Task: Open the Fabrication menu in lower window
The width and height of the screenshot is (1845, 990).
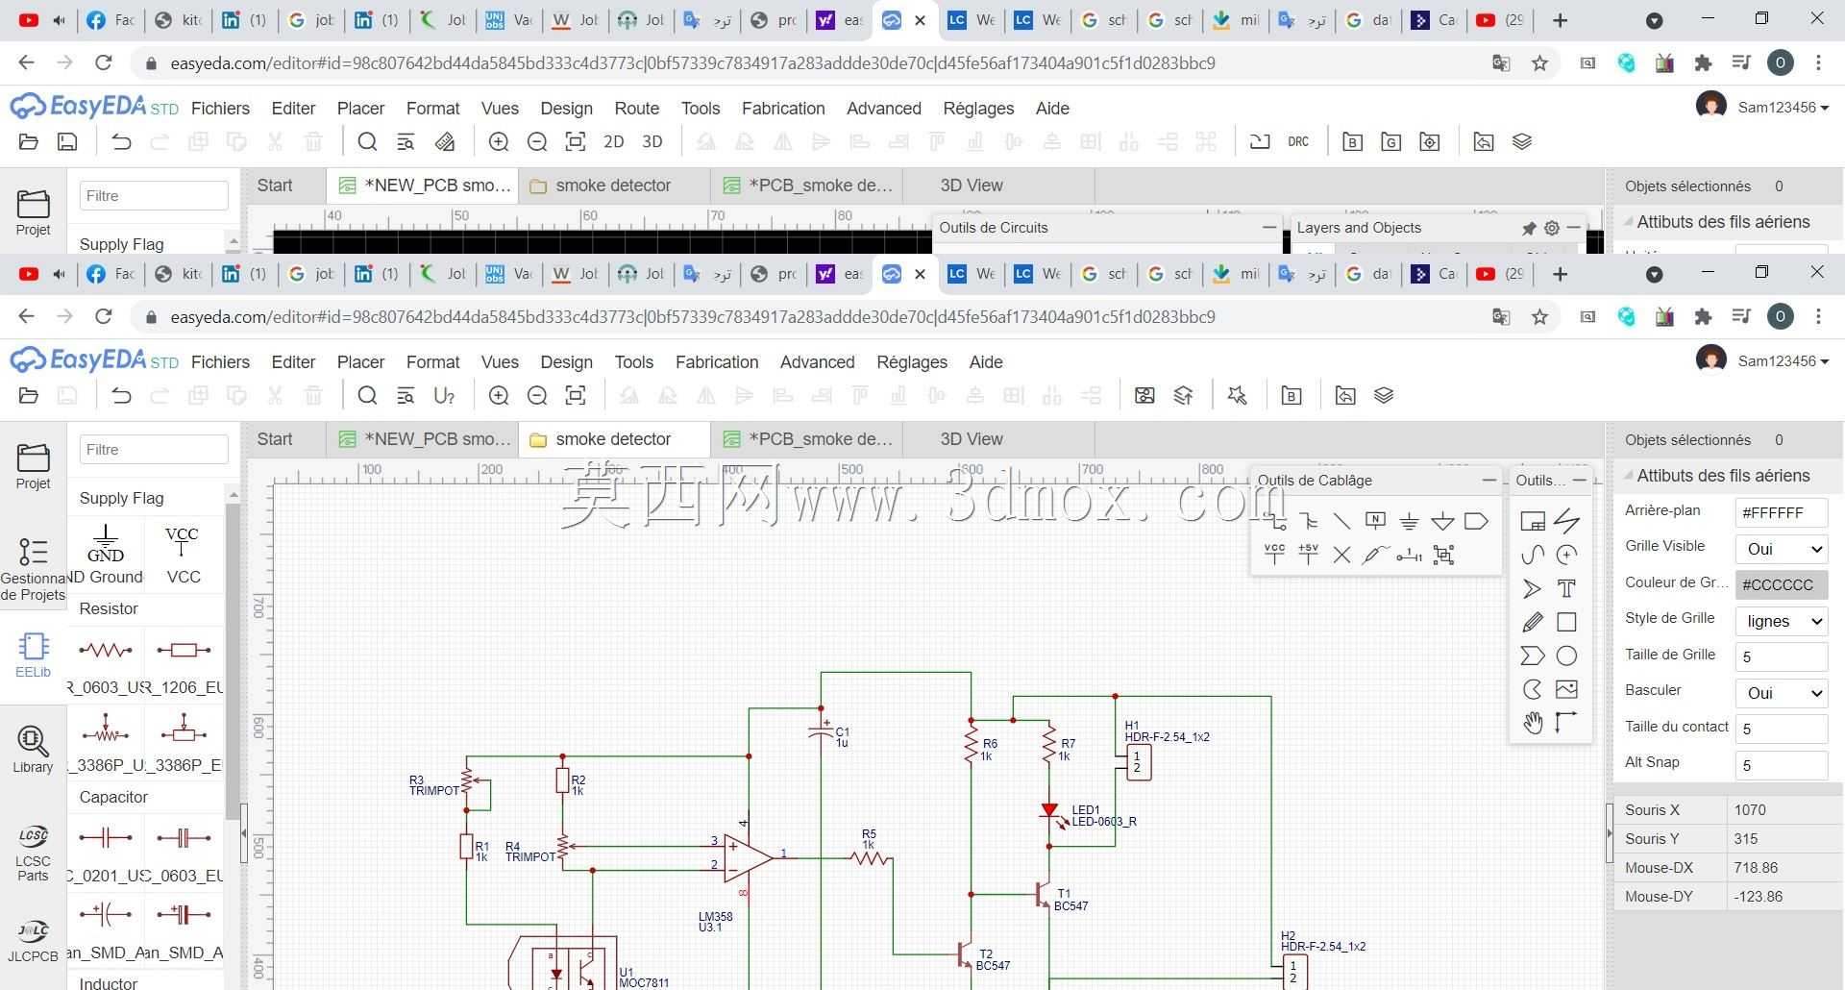Action: pos(717,362)
